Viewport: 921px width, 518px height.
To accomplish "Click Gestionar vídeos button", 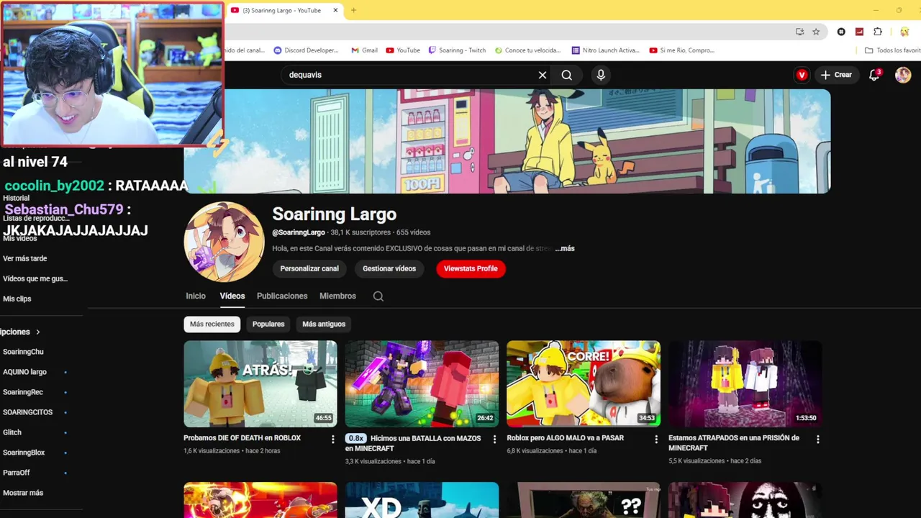I will (389, 268).
